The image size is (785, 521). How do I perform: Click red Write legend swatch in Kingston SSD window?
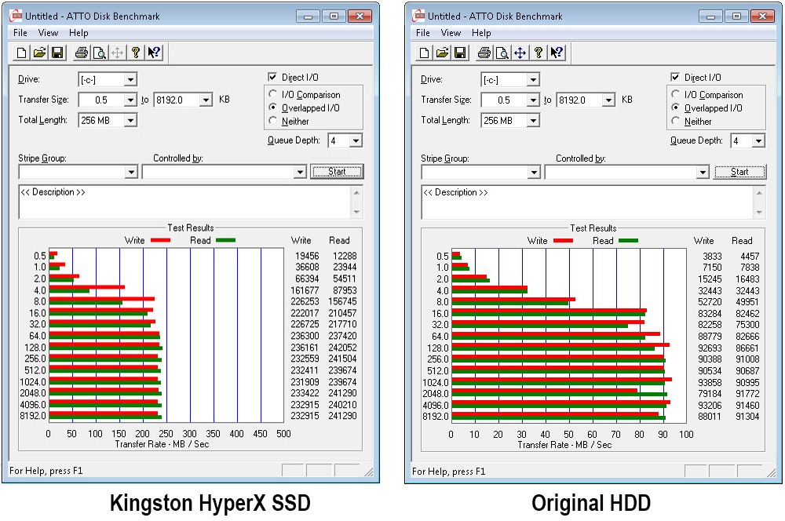160,240
